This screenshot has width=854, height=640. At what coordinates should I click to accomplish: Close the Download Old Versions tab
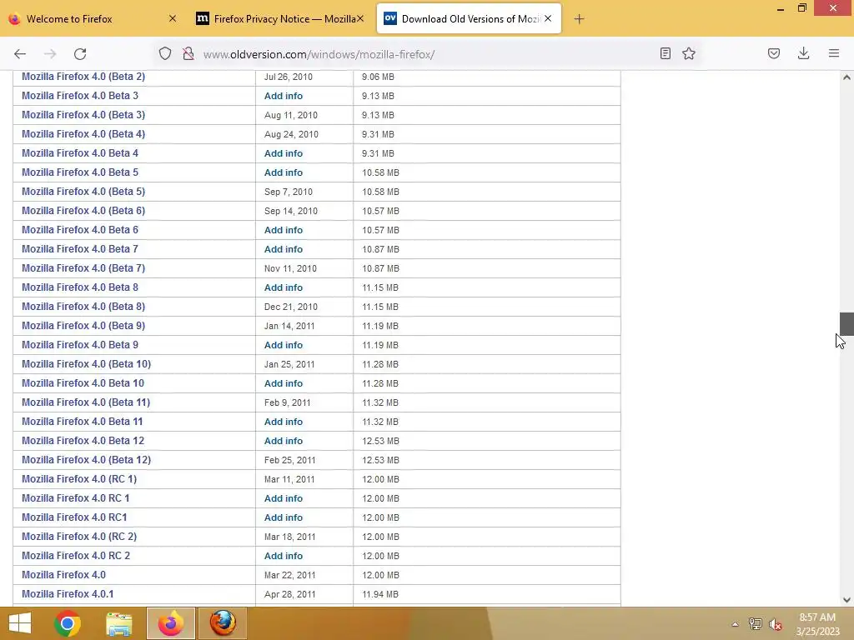(x=548, y=18)
